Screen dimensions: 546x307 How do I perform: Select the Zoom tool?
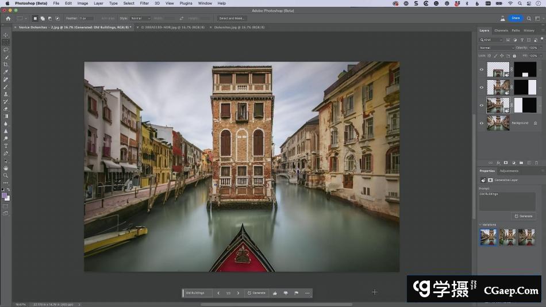(x=6, y=175)
